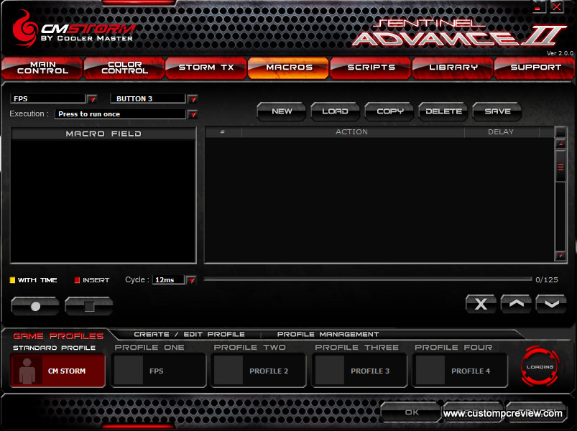
Task: Open Create / Edit Profile section
Action: [189, 334]
